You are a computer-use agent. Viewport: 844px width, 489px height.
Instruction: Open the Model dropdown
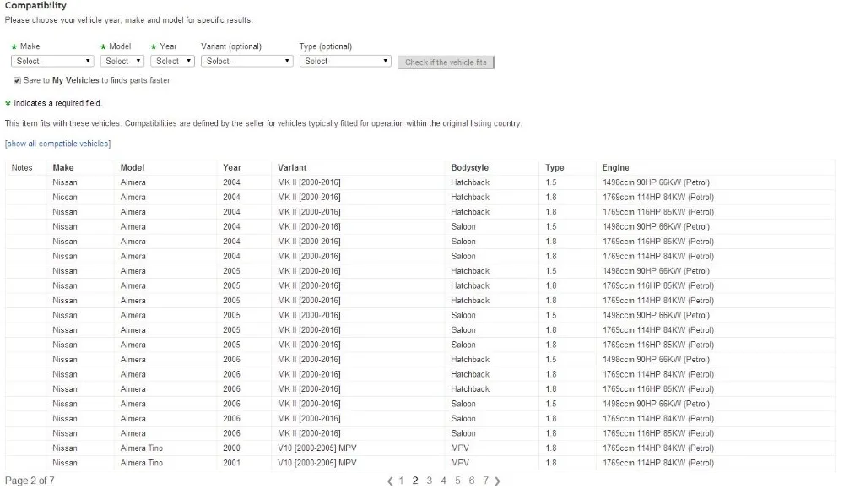[x=122, y=62]
